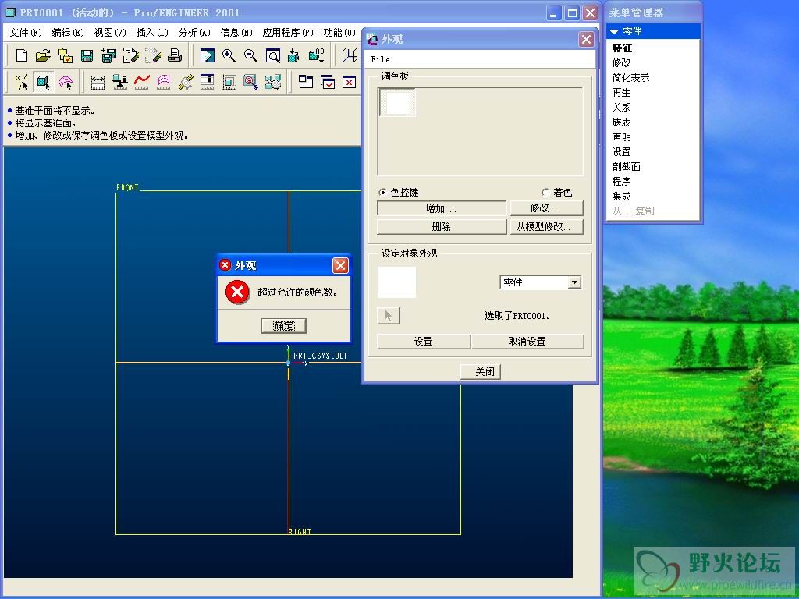Image resolution: width=799 pixels, height=599 pixels.
Task: Click the 修改... button
Action: pyautogui.click(x=546, y=207)
